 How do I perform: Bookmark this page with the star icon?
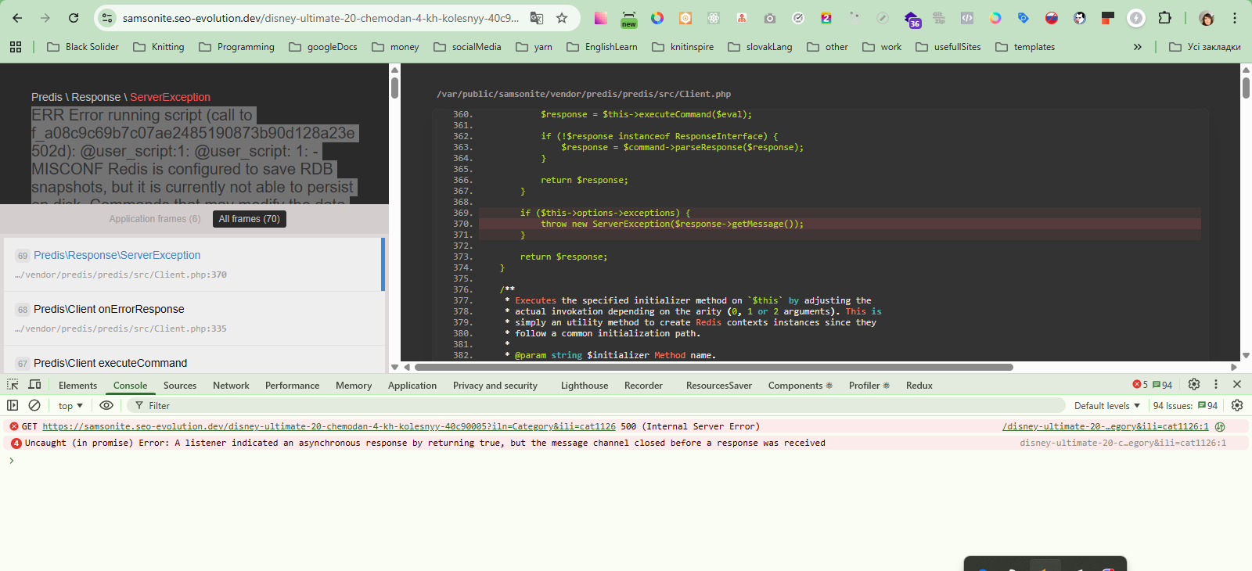coord(562,18)
